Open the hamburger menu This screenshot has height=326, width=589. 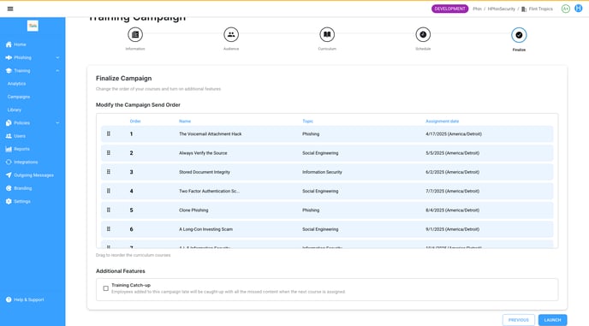pyautogui.click(x=10, y=9)
